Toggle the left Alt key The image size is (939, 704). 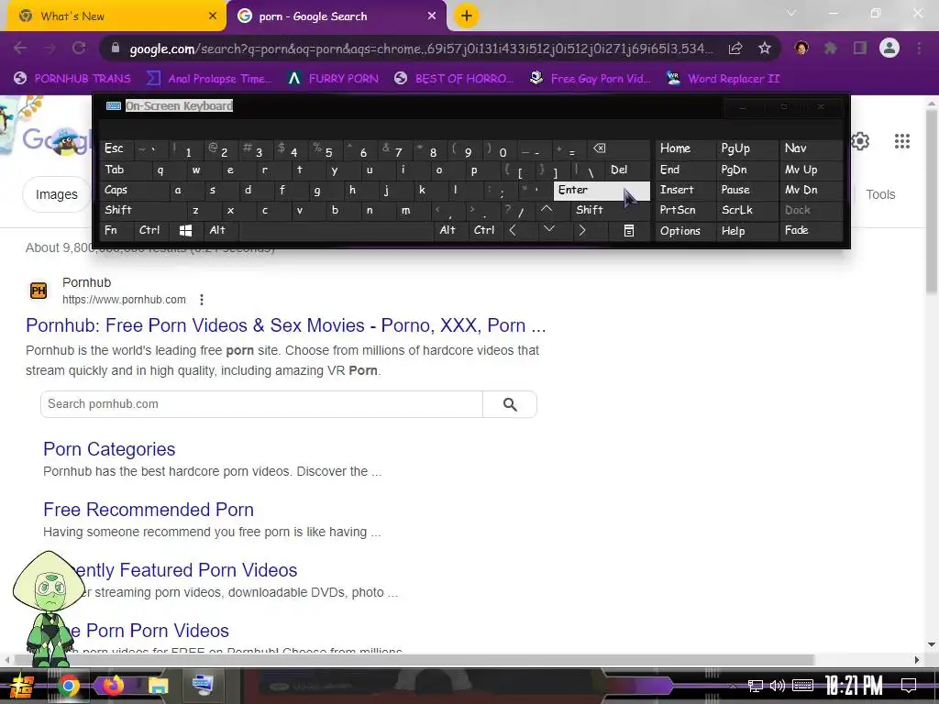(222, 230)
